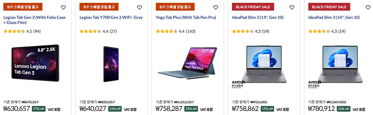This screenshot has height=115, width=373.
Task: View Legion Tab Gen 3 product image
Action: click(x=35, y=63)
